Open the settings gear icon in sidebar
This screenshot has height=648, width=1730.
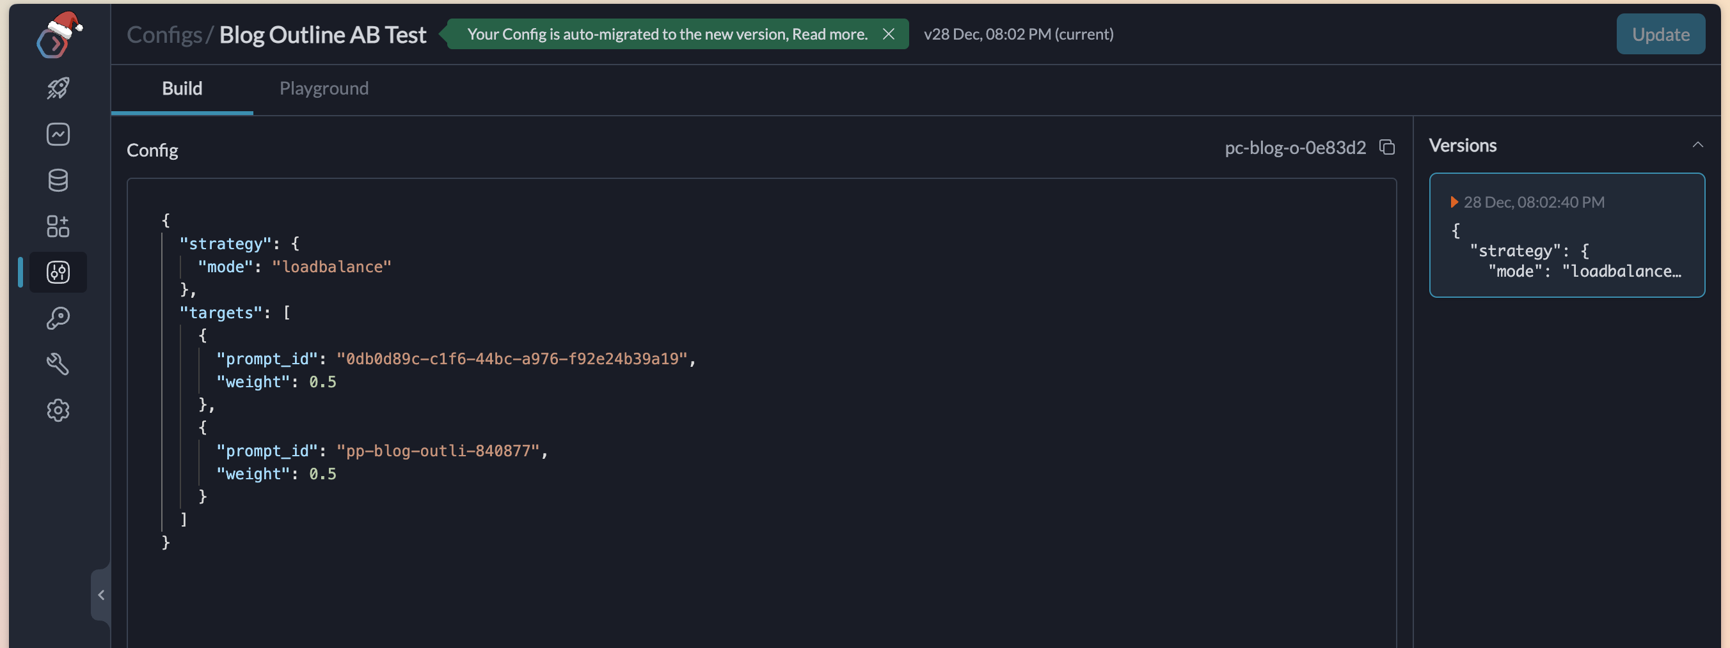point(58,410)
